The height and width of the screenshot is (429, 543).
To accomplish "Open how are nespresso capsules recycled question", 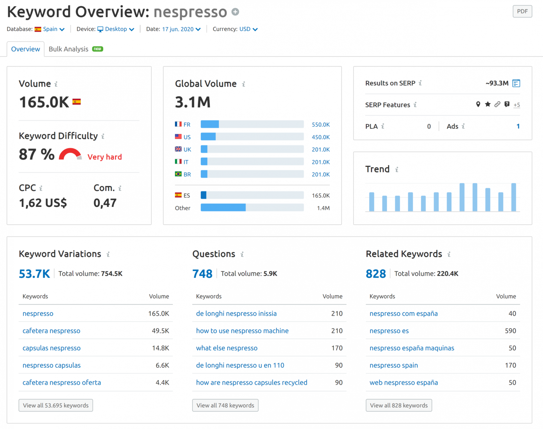I will coord(252,382).
